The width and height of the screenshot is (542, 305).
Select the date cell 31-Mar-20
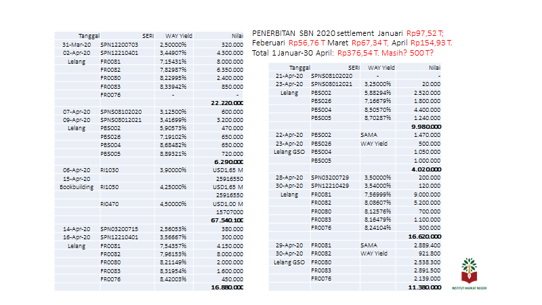(x=77, y=45)
